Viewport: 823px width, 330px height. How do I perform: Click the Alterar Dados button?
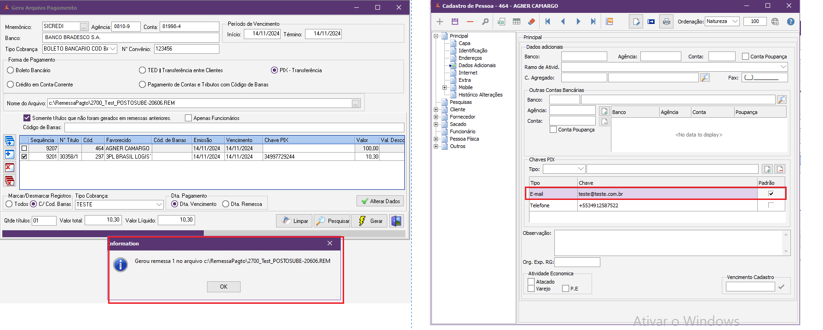click(380, 201)
